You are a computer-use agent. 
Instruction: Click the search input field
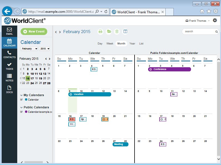200,31
